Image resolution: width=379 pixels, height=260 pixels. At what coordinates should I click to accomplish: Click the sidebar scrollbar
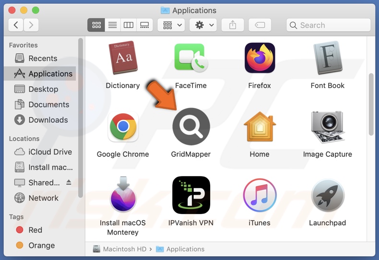(x=81, y=118)
